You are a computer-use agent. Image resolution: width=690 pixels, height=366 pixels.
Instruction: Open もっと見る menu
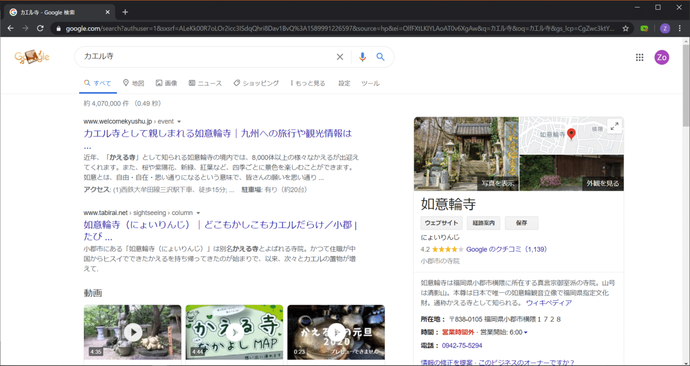tap(308, 83)
